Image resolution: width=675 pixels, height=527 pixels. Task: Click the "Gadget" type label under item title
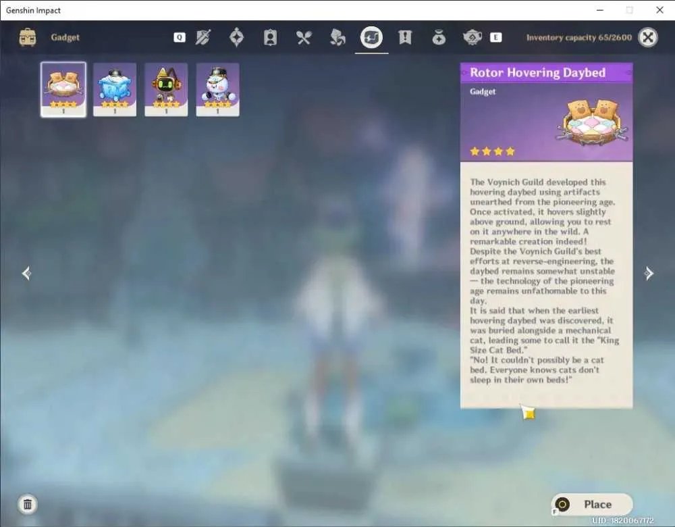483,91
